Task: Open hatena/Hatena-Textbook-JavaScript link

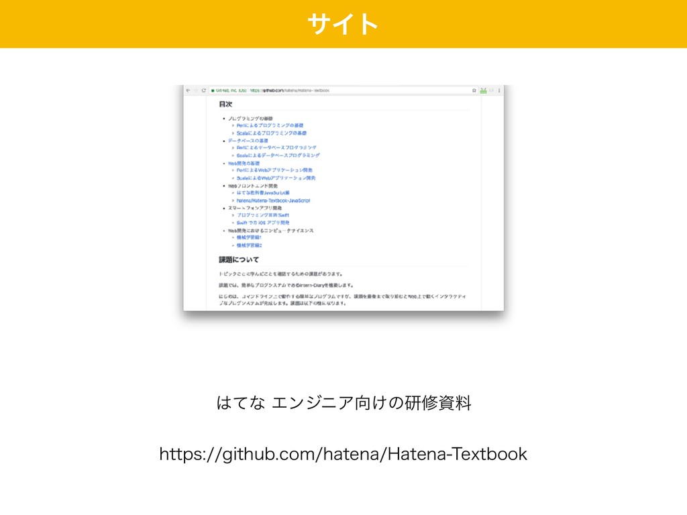Action: click(x=274, y=201)
